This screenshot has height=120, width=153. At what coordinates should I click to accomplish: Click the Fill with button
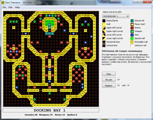click(109, 80)
